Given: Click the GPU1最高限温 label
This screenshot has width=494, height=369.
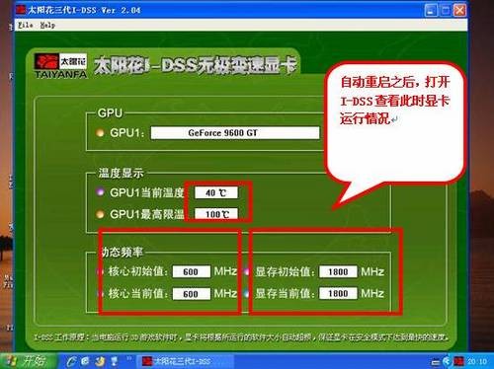Looking at the screenshot, I should (x=147, y=214).
